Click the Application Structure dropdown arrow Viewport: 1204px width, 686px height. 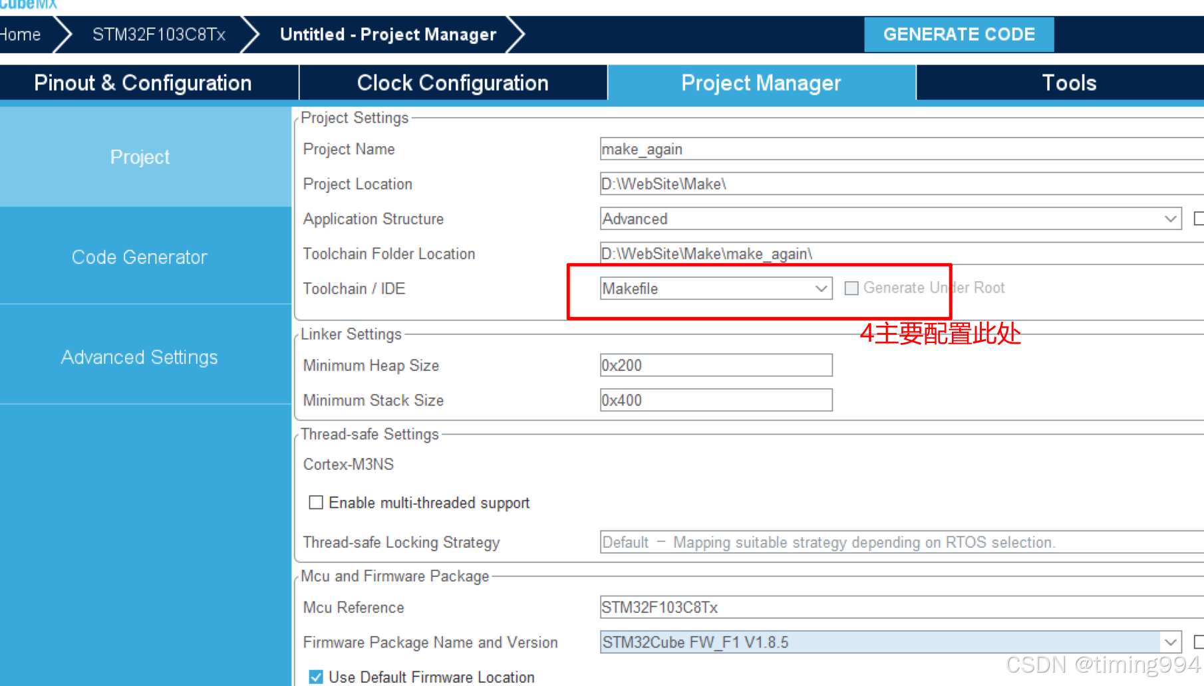point(1170,219)
